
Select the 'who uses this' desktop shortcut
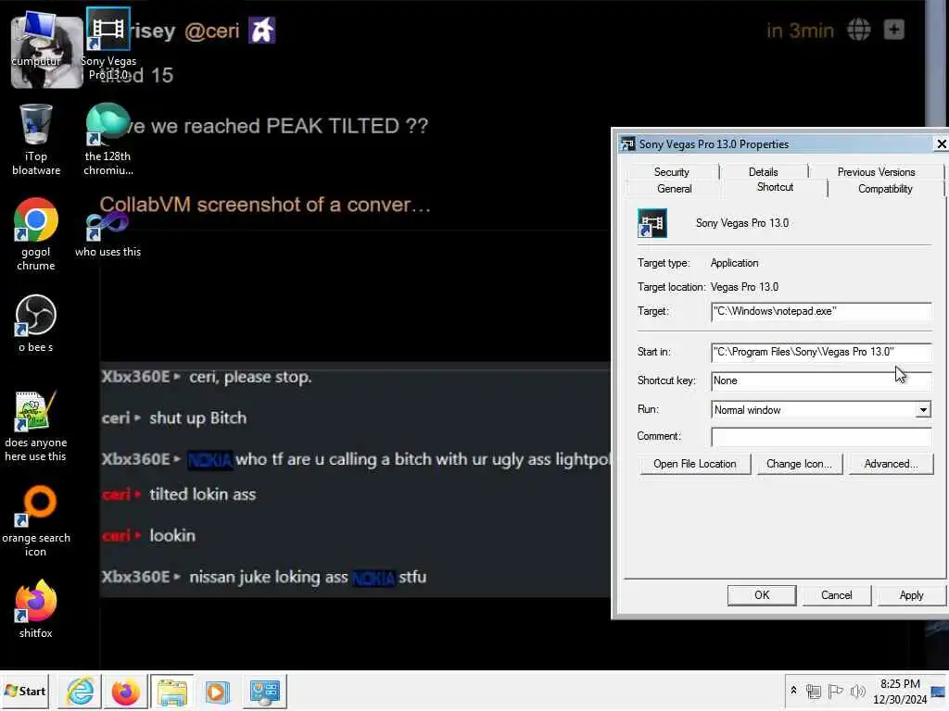coord(108,234)
